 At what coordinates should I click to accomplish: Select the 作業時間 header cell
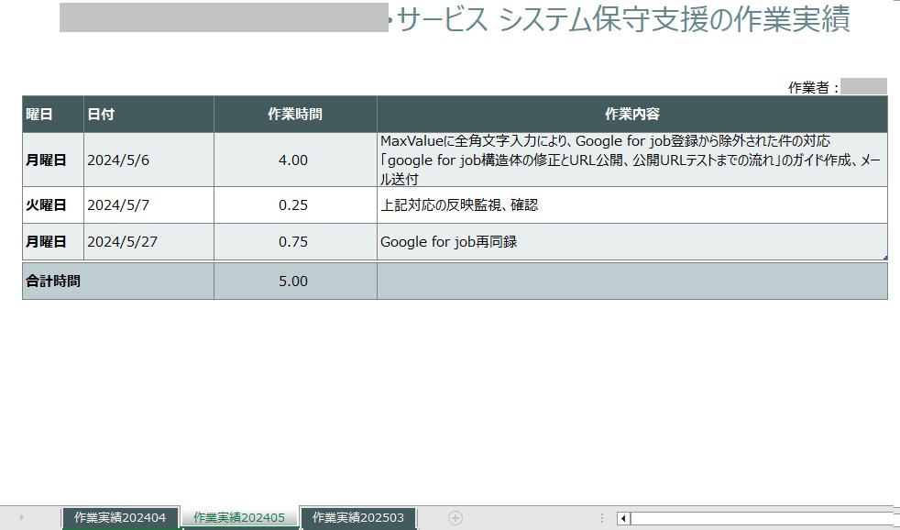pyautogui.click(x=295, y=115)
